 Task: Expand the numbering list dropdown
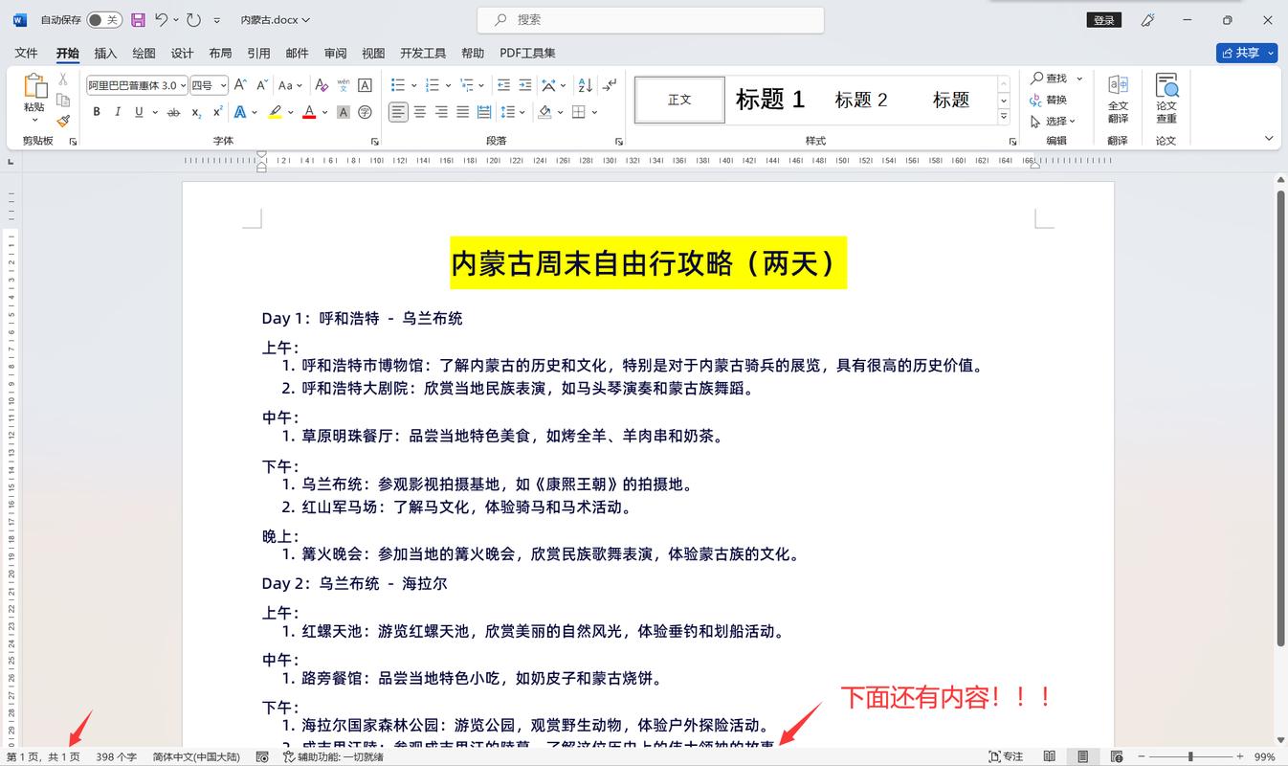448,85
